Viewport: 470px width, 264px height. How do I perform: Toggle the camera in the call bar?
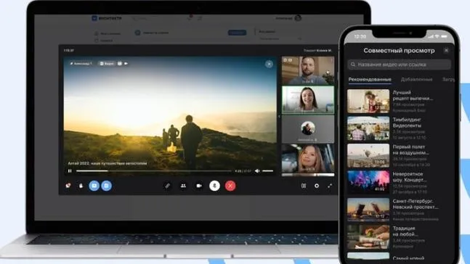pyautogui.click(x=199, y=185)
